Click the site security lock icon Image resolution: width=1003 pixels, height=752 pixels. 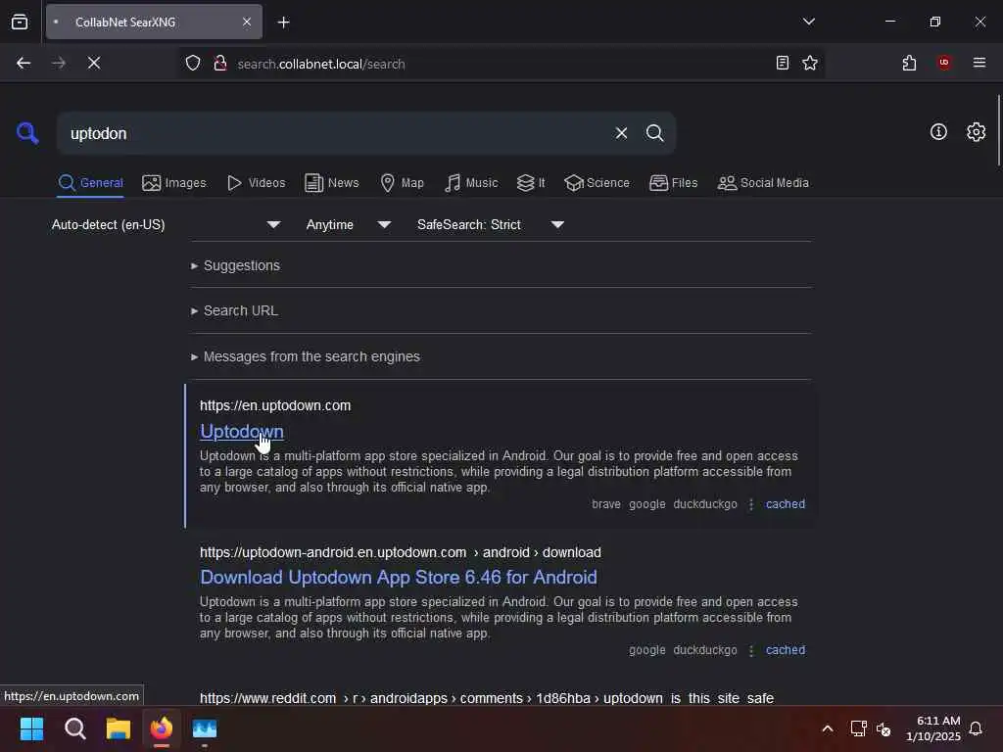[220, 63]
